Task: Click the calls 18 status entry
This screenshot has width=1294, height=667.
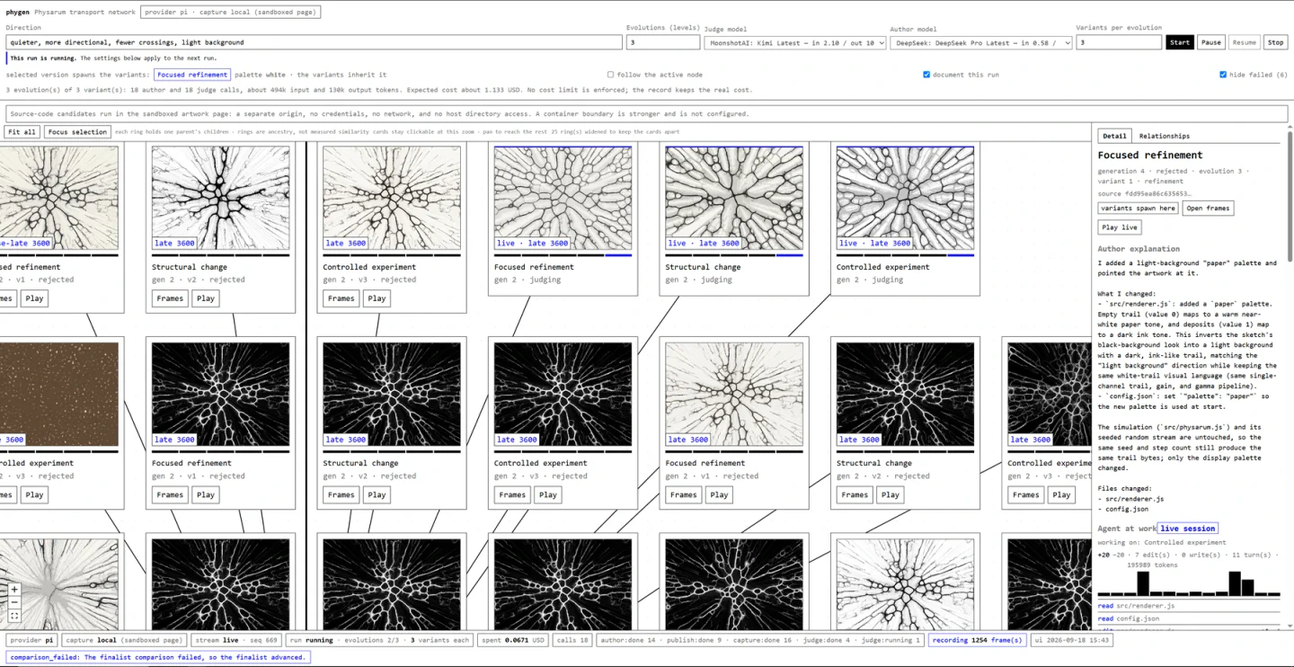Action: 572,640
